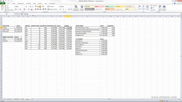Screen dimensions: 182x102
Task: Apply the Note cell style
Action: click(130, 9)
